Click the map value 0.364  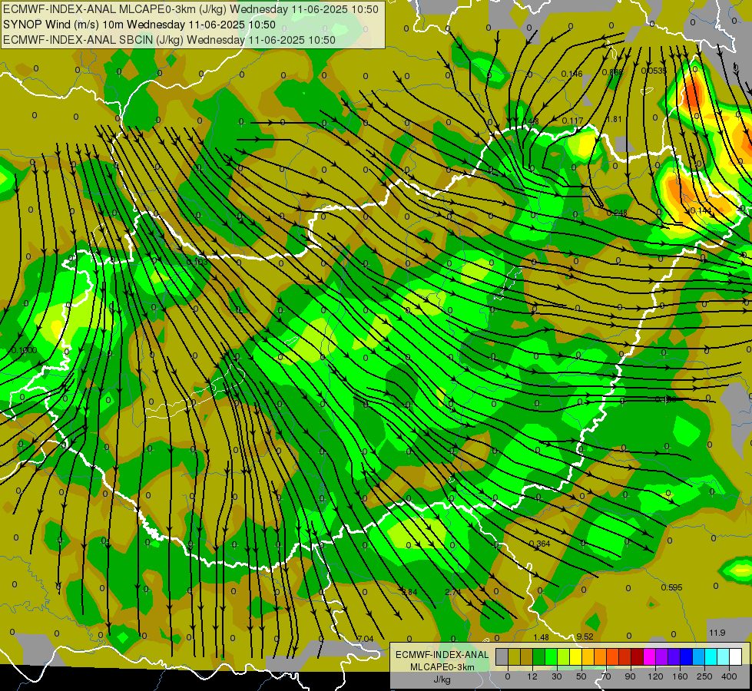pos(539,544)
